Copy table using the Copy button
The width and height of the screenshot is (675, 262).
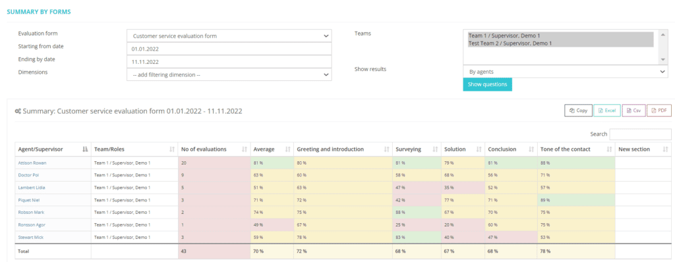[578, 111]
